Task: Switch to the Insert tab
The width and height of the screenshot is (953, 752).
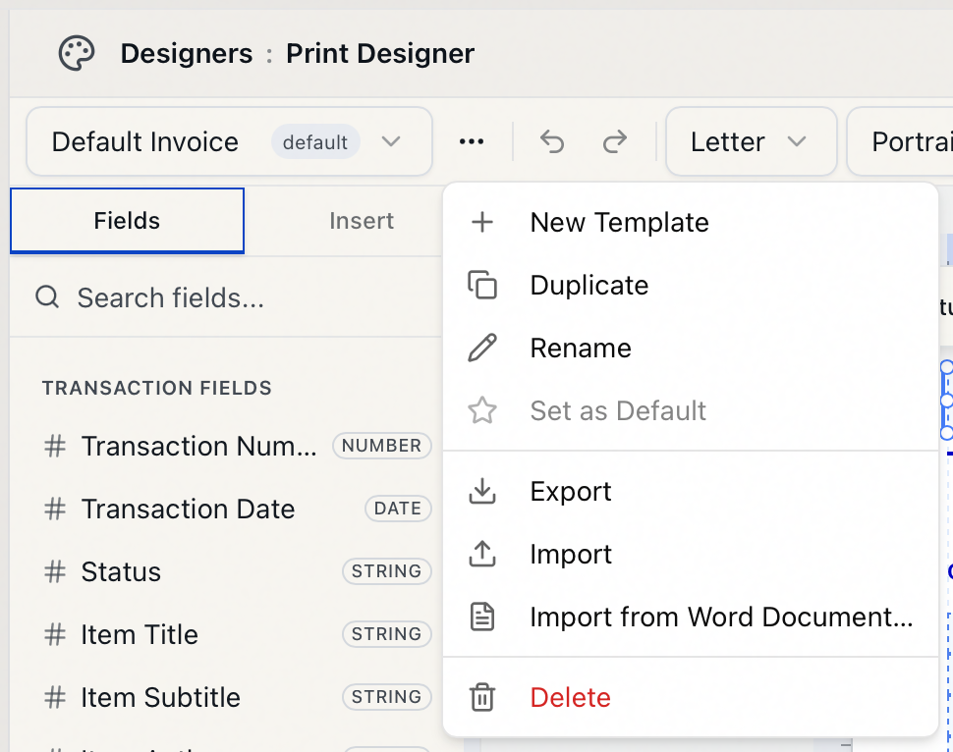Action: (362, 221)
